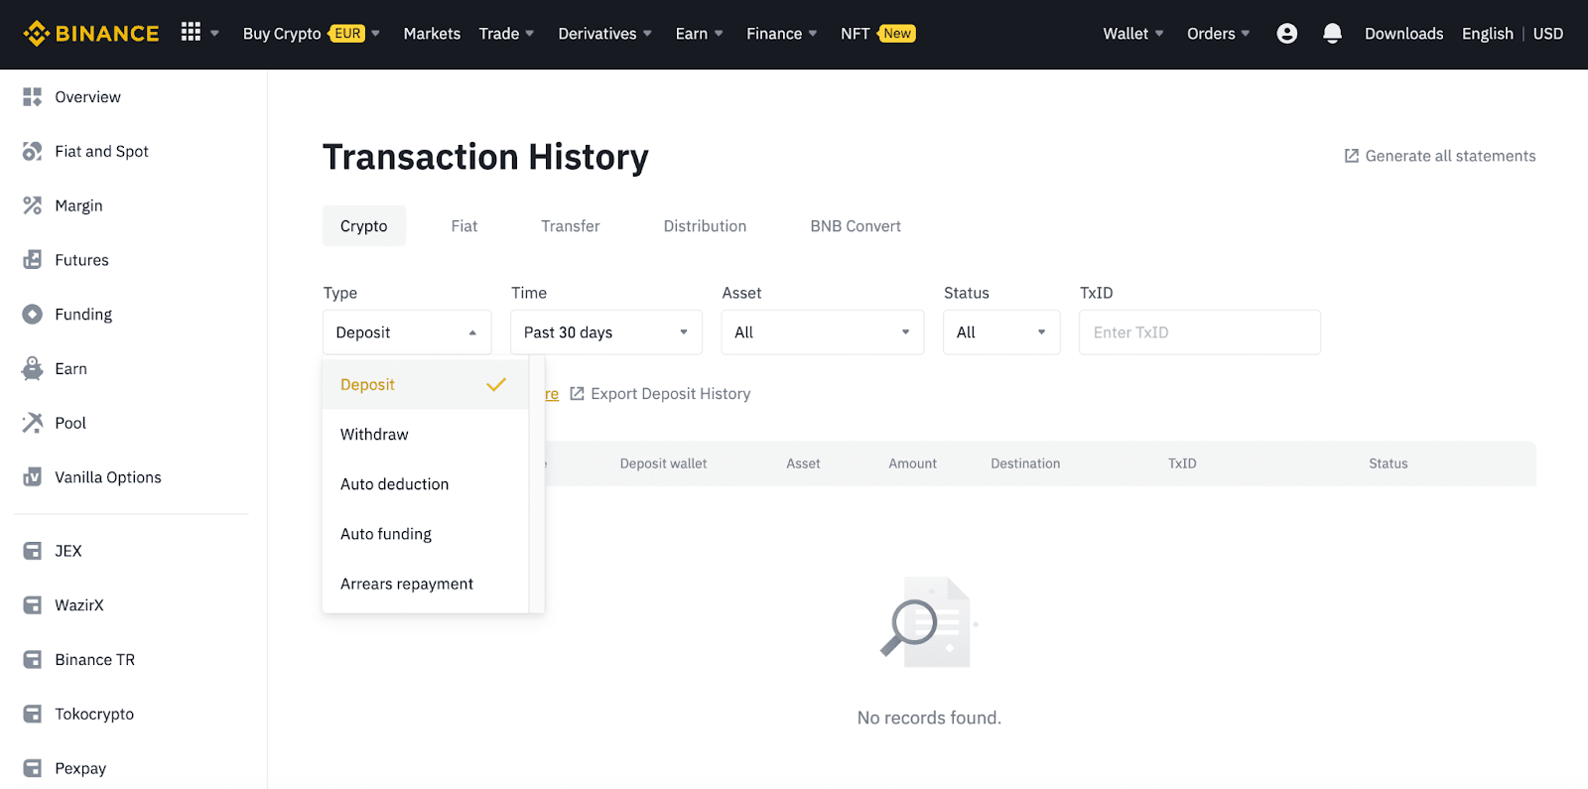
Task: Click the Deposit wallet column header
Action: point(664,463)
